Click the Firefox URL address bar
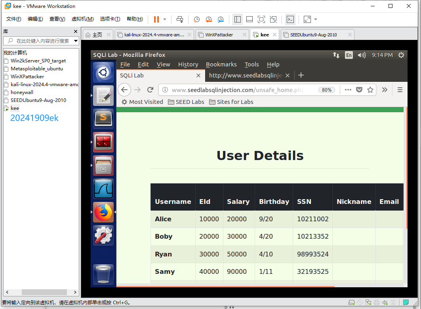 pos(238,90)
